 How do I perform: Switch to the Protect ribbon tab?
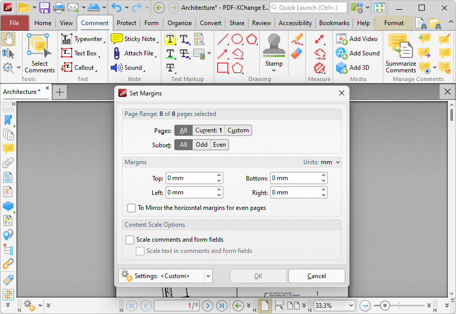[x=126, y=23]
